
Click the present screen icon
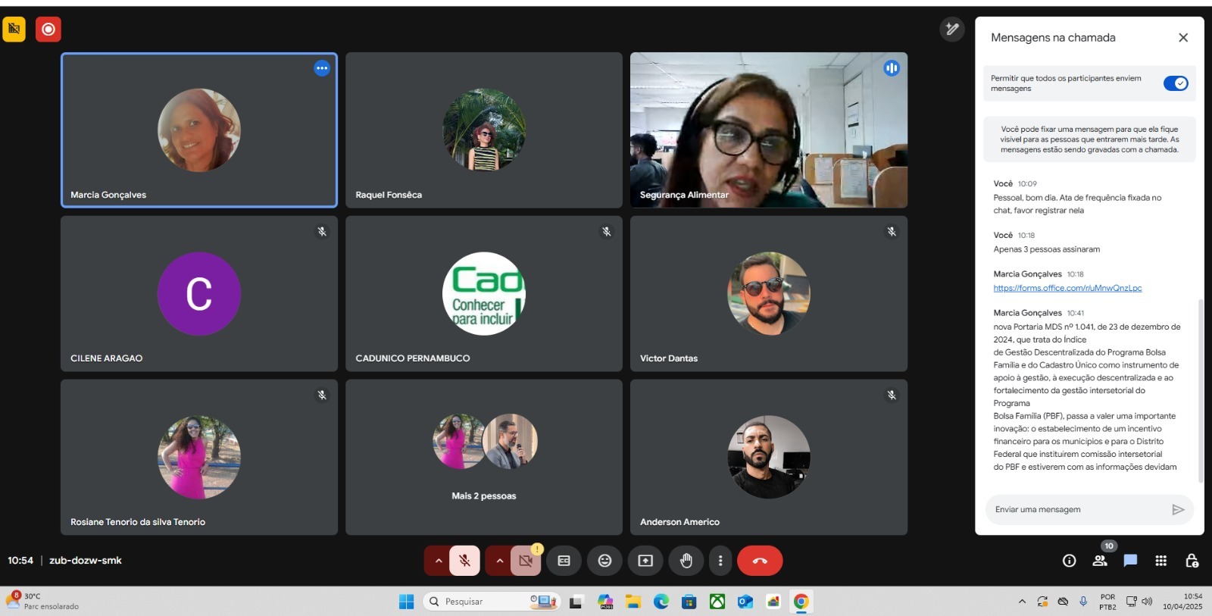(645, 561)
